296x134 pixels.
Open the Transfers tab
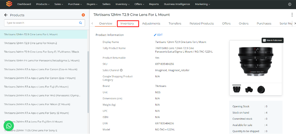point(175,24)
